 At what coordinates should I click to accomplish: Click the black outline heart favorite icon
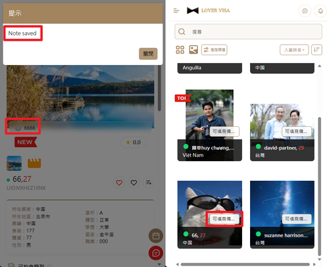pyautogui.click(x=134, y=182)
